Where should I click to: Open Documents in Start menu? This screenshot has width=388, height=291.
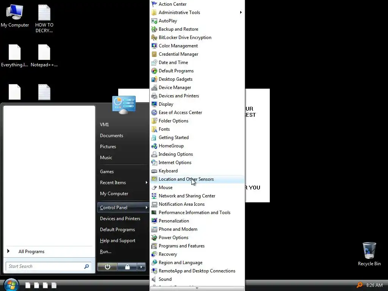[112, 136]
